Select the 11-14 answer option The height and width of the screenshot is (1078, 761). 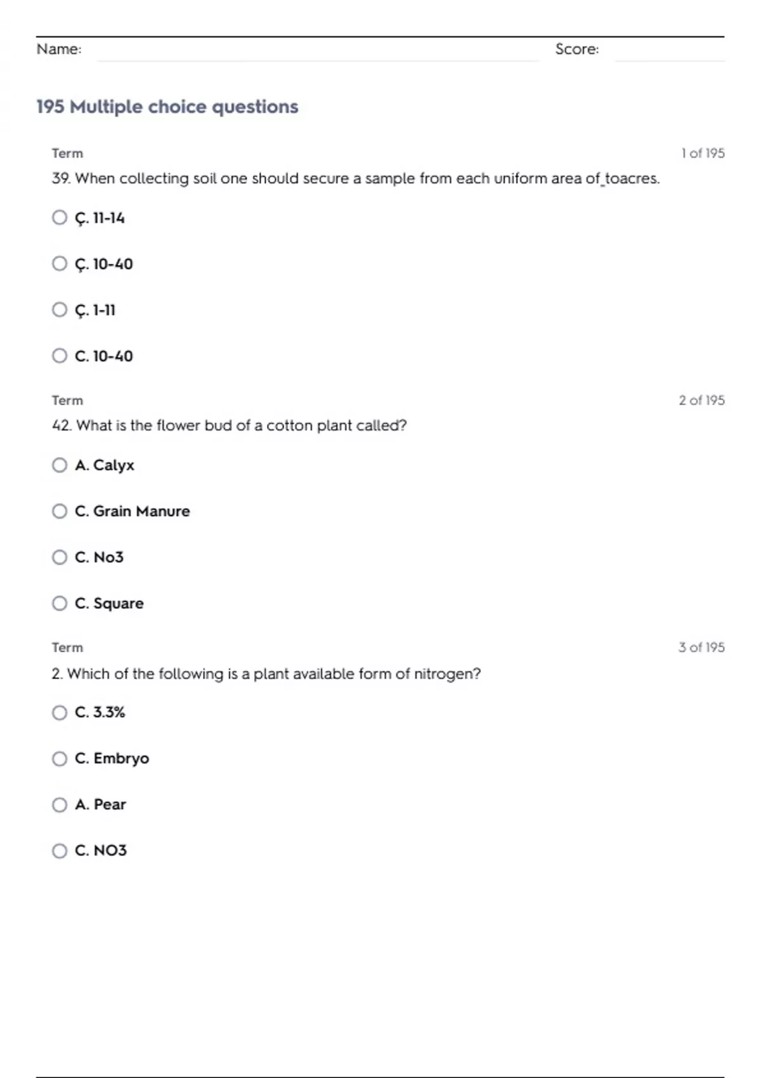pyautogui.click(x=60, y=218)
